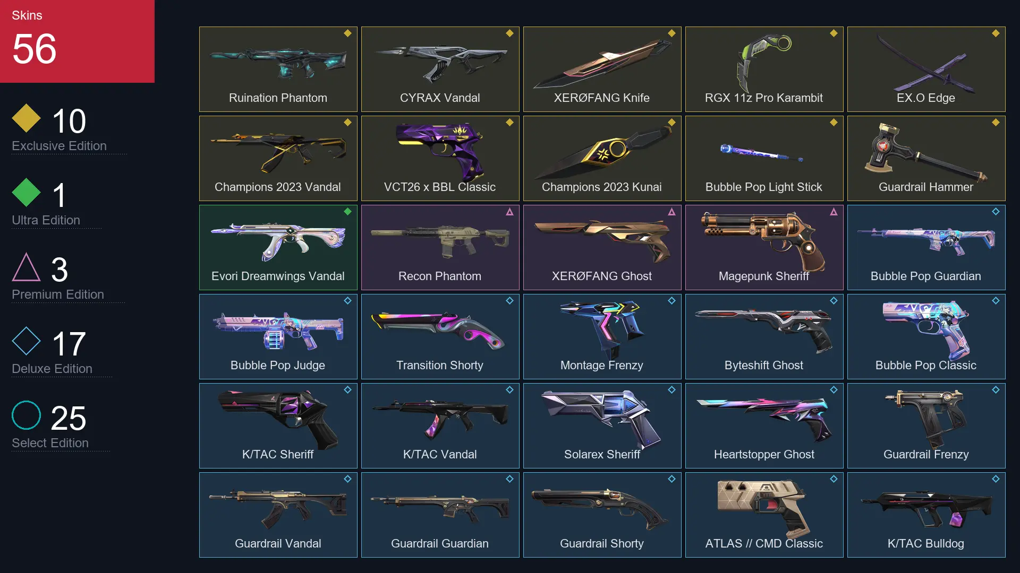Click the Skins 56 total counter panel
1020x573 pixels.
pos(77,41)
